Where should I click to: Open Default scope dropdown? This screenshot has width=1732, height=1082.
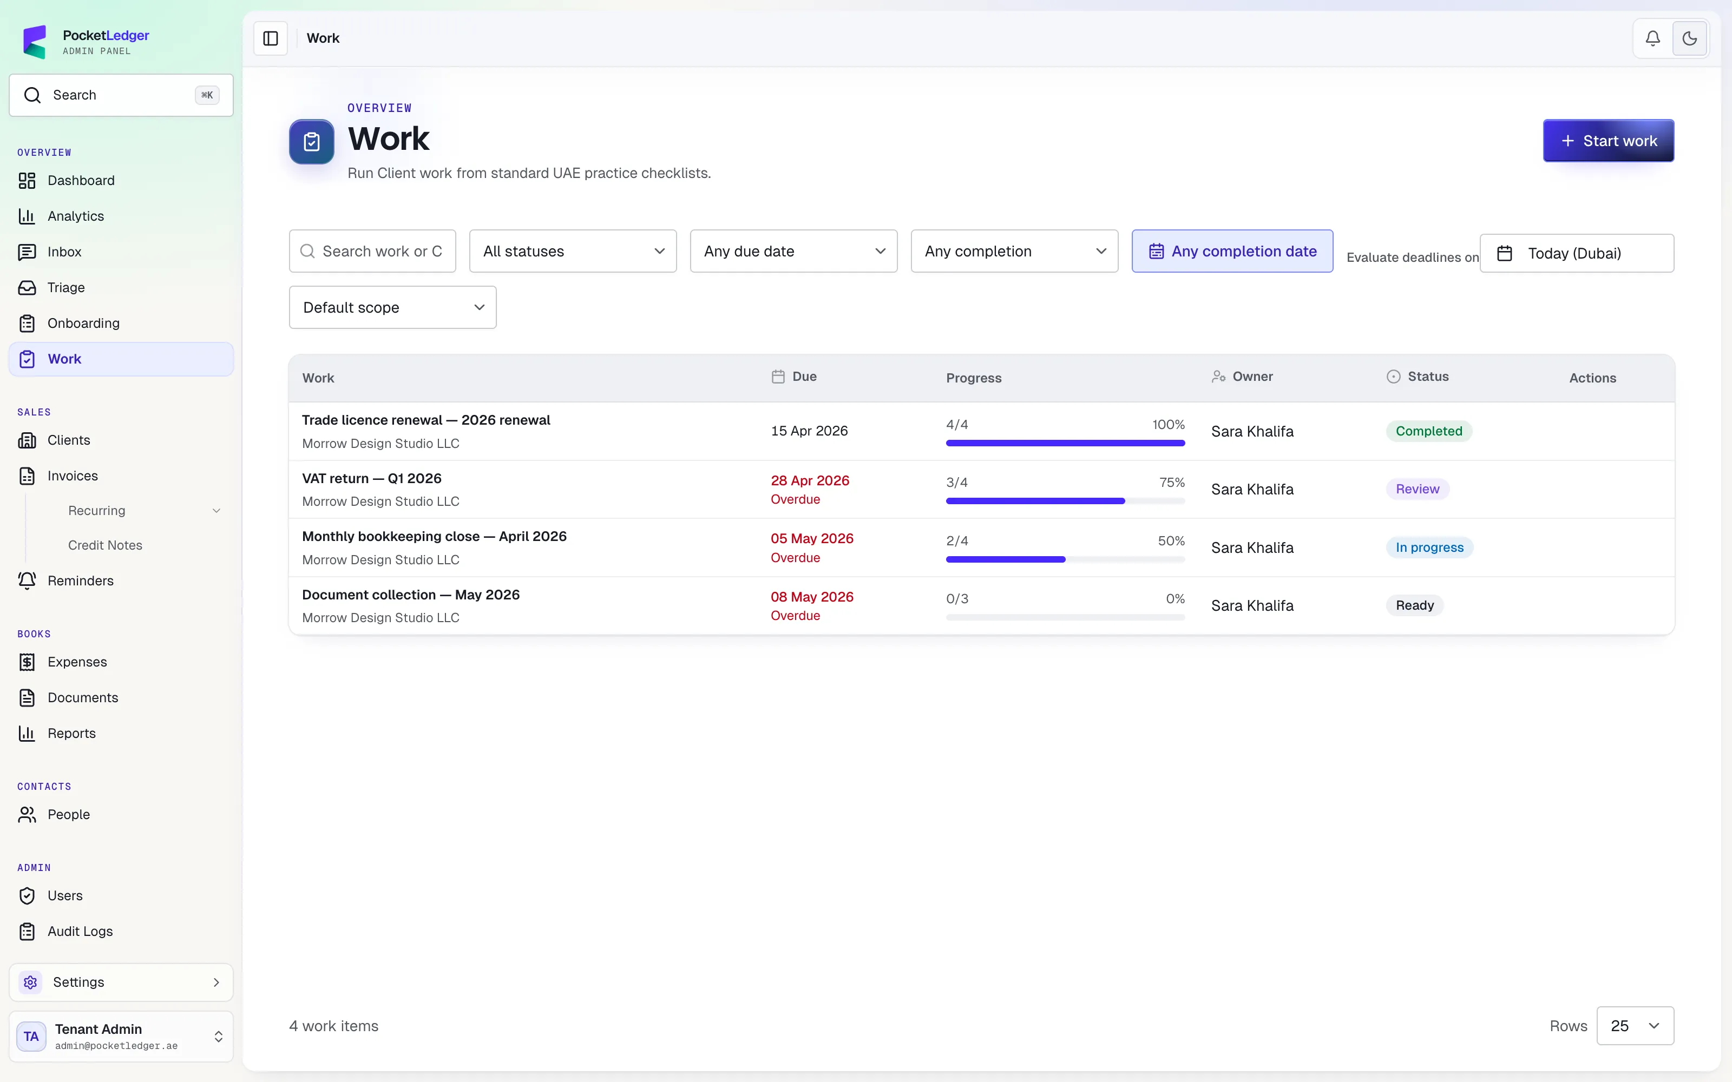coord(392,308)
